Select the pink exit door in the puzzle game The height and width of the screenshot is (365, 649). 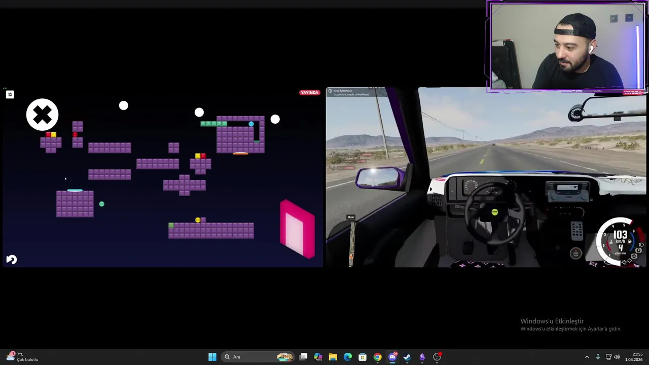coord(298,229)
